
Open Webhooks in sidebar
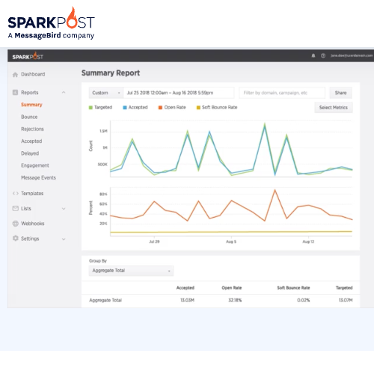tap(33, 224)
